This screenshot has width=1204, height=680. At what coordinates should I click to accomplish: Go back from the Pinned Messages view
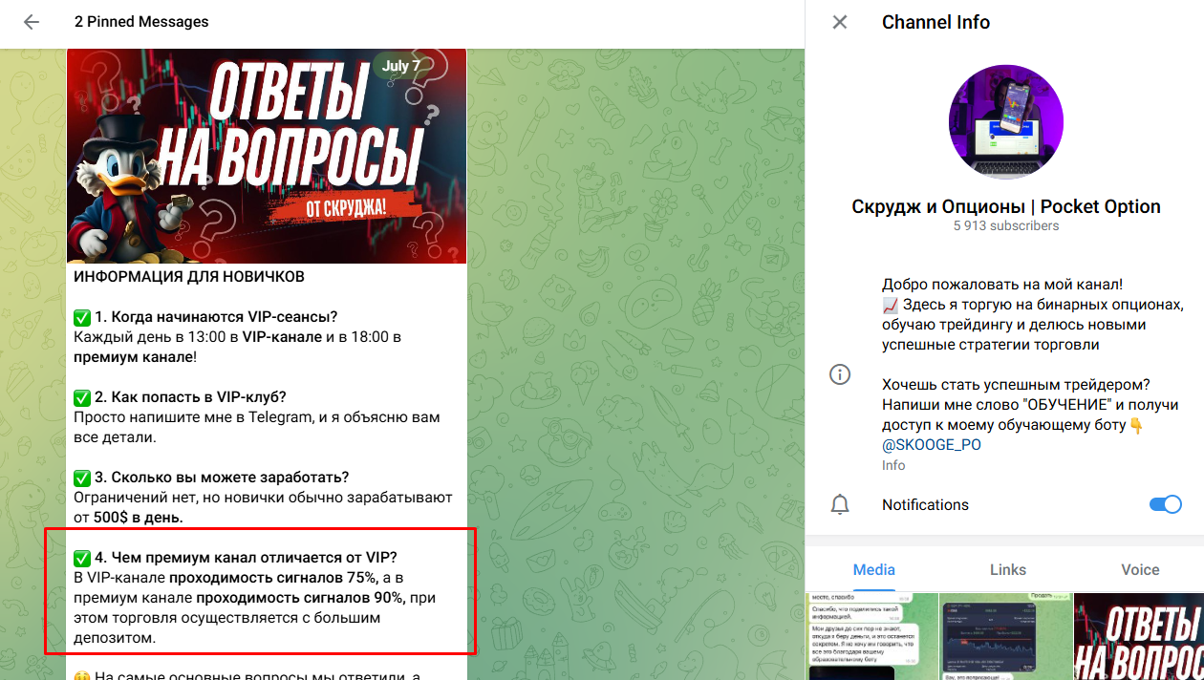click(x=32, y=22)
